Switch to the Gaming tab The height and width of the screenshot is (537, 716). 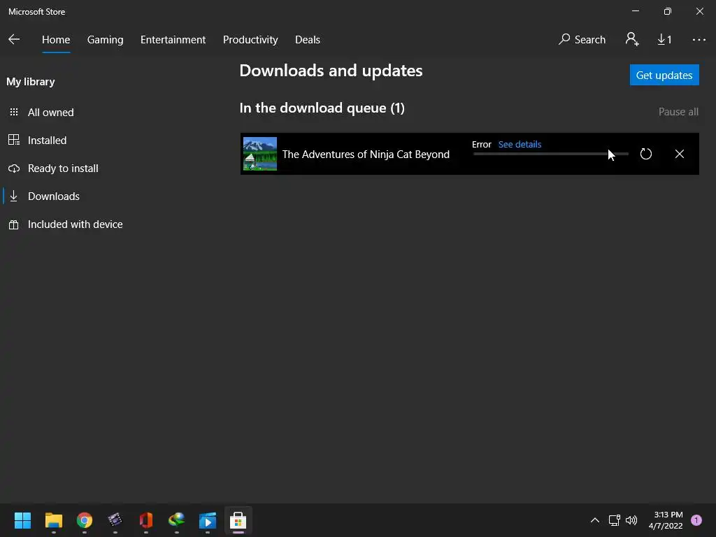pyautogui.click(x=105, y=40)
